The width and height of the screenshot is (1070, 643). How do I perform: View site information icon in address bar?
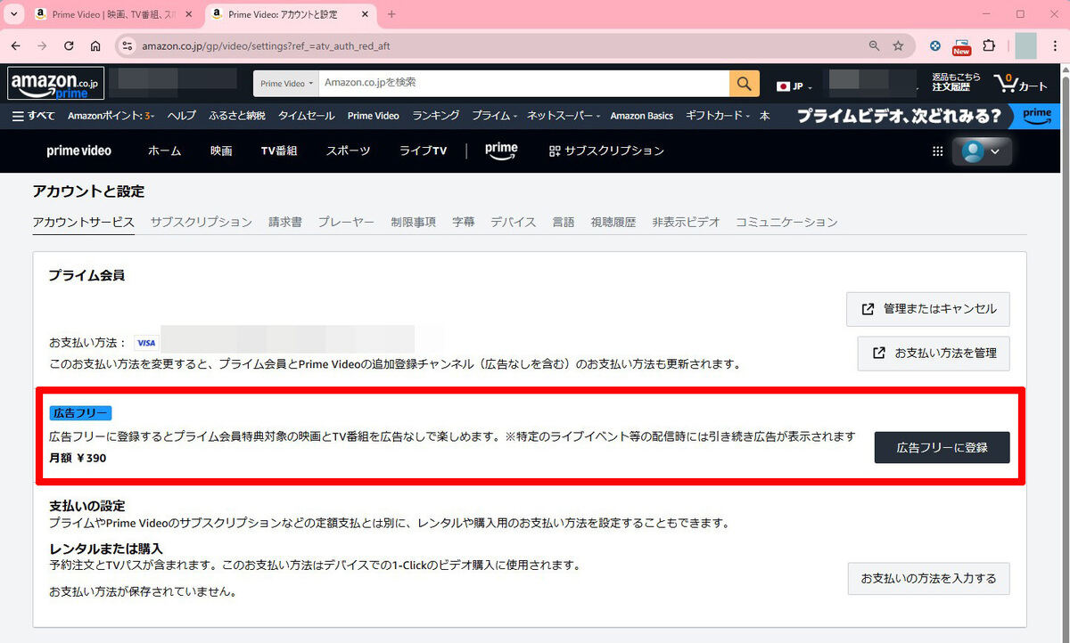127,46
